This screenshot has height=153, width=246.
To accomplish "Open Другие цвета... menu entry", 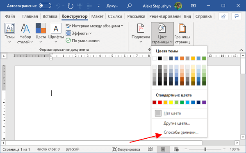I will click(x=179, y=123).
